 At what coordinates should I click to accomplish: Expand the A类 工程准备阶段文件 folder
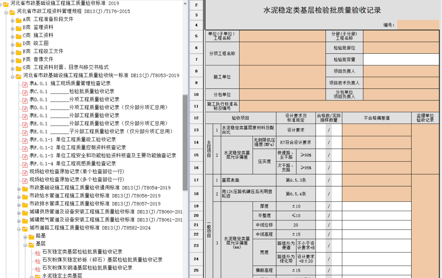click(12, 21)
